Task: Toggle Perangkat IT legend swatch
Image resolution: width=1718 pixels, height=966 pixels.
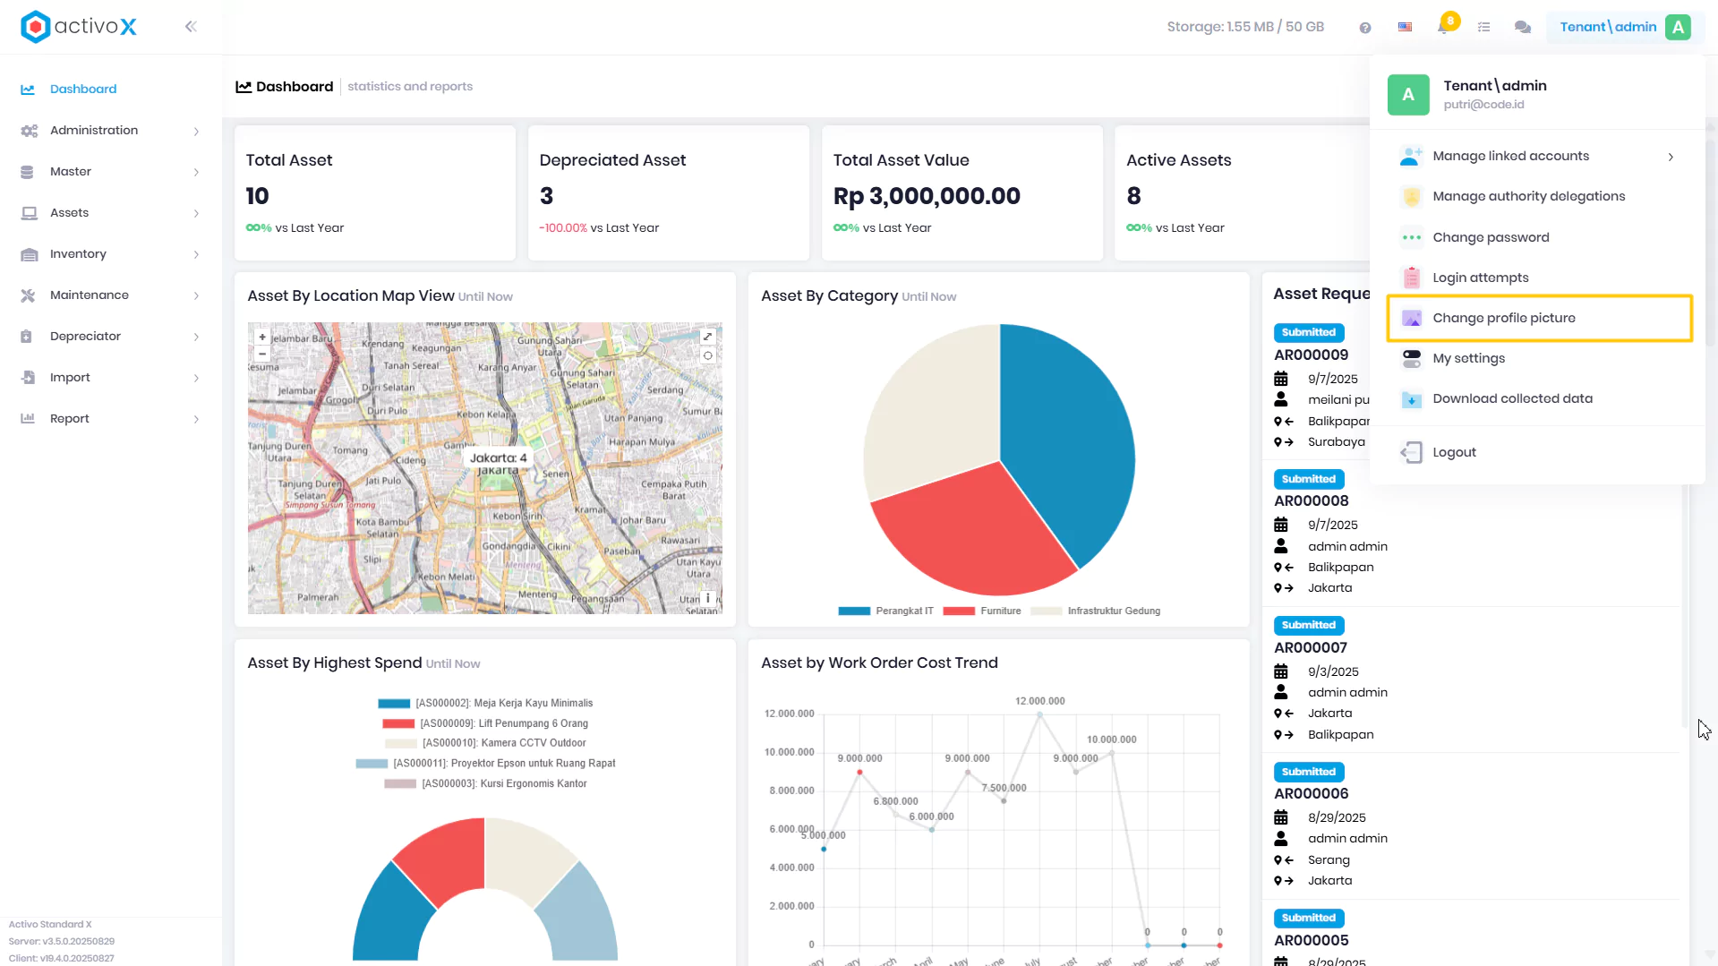Action: pos(854,611)
